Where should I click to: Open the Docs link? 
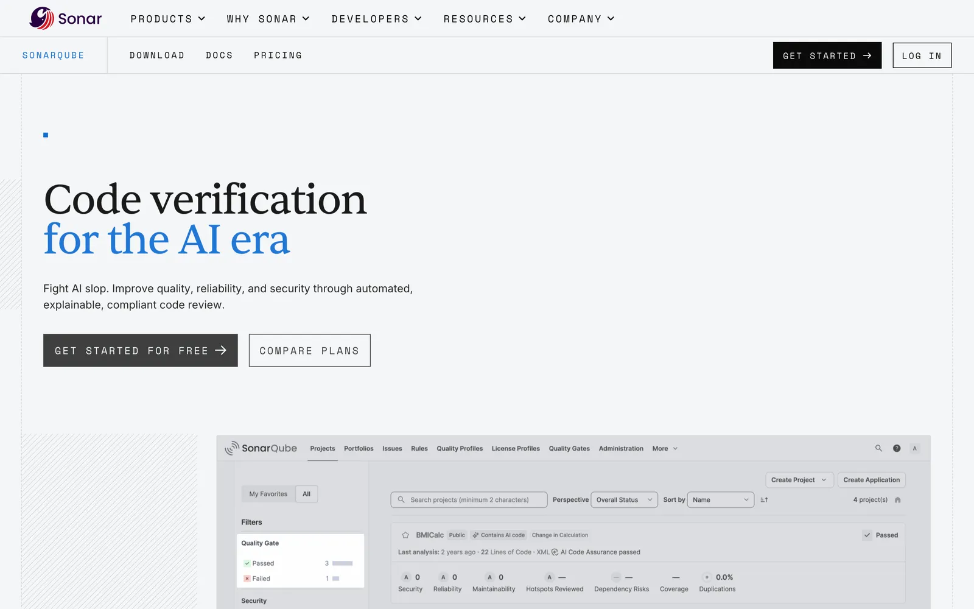point(219,55)
